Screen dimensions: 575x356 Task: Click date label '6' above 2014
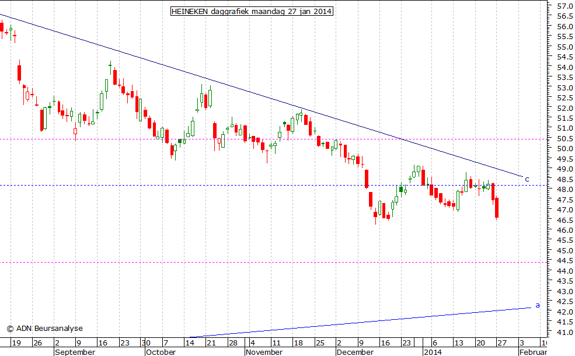point(435,343)
